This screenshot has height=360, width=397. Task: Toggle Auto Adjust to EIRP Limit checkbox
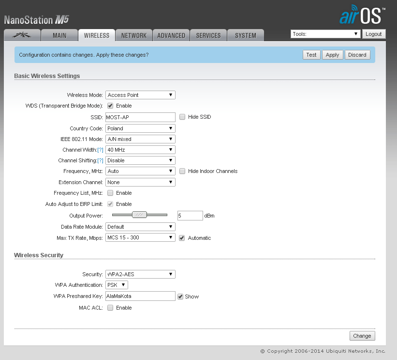[110, 204]
